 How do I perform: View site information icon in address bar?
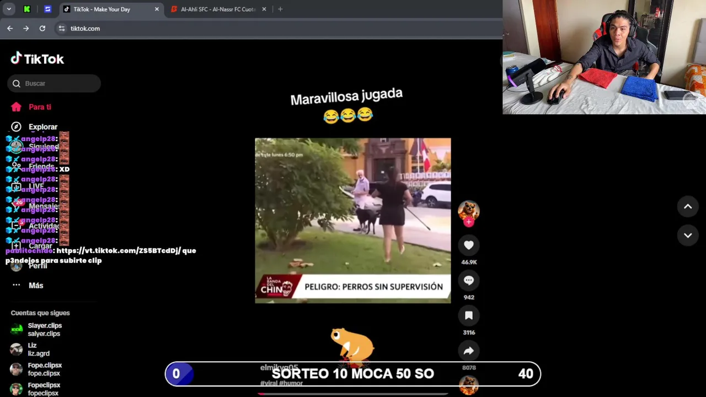point(62,28)
